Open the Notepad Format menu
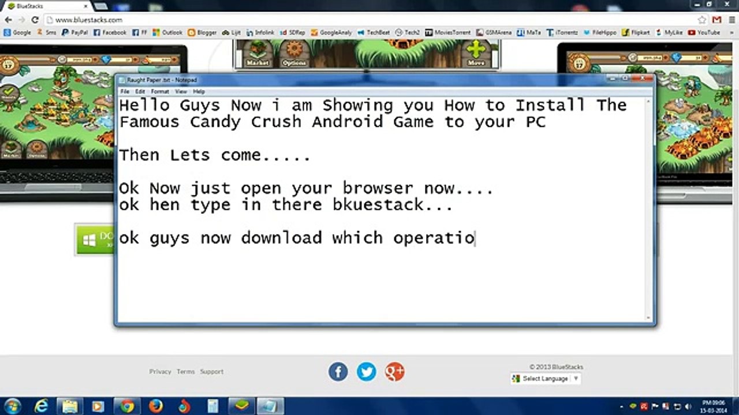Screen dimensions: 739x415 tap(160, 92)
